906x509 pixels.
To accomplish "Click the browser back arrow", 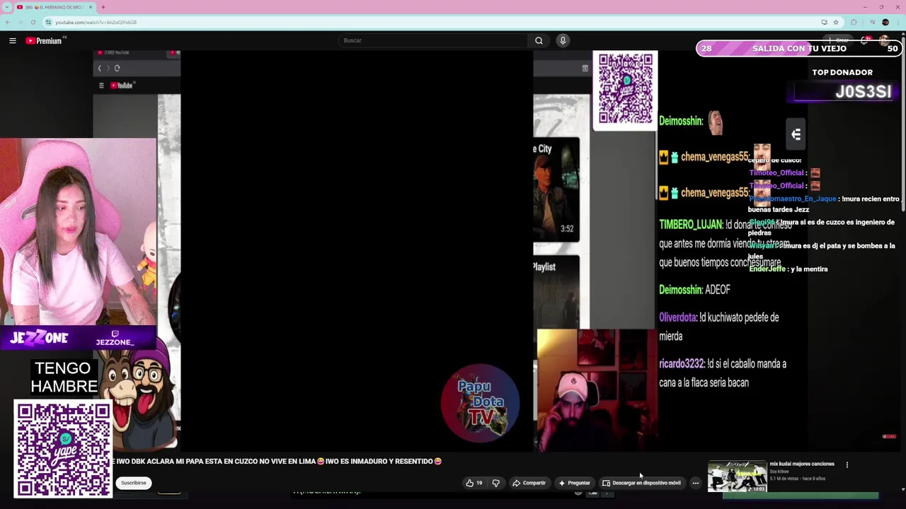I will point(8,22).
